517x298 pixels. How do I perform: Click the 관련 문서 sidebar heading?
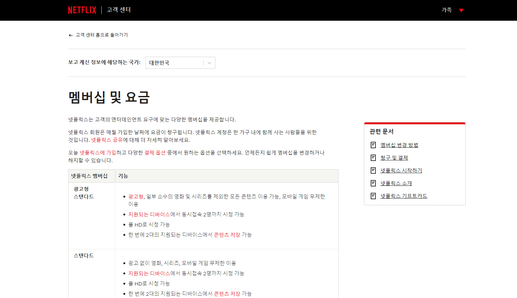click(x=382, y=132)
